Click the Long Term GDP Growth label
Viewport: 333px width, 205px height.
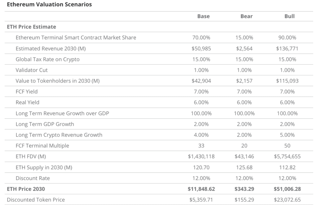click(x=45, y=124)
